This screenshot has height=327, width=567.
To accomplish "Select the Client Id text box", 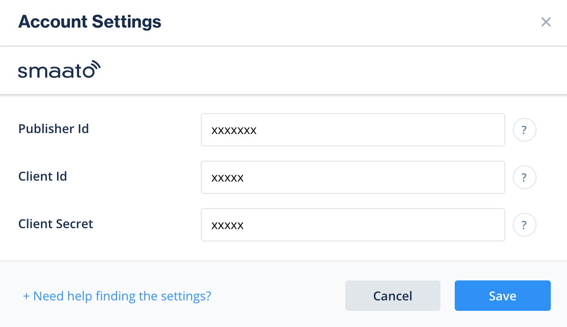I will pyautogui.click(x=352, y=177).
